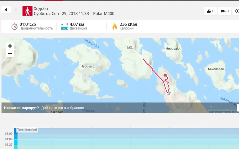This screenshot has height=149, width=239.
Task: Open the Картографические данные attribution link
Action: pyautogui.click(x=224, y=112)
